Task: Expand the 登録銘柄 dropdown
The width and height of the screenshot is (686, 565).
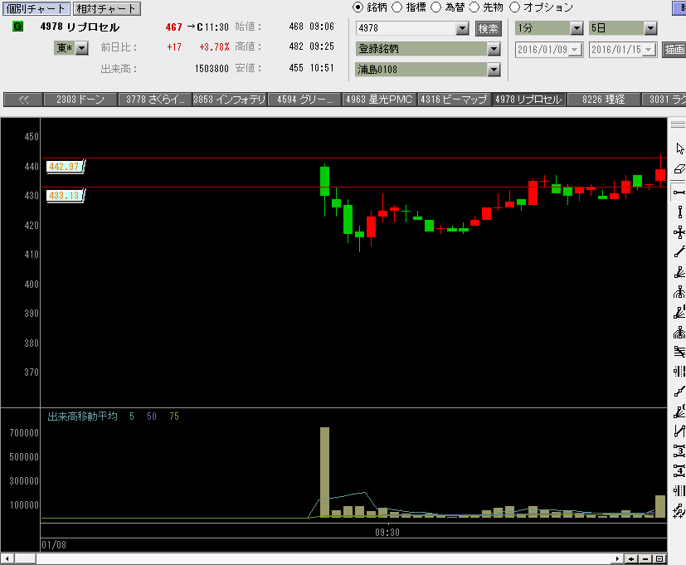Action: coord(494,49)
